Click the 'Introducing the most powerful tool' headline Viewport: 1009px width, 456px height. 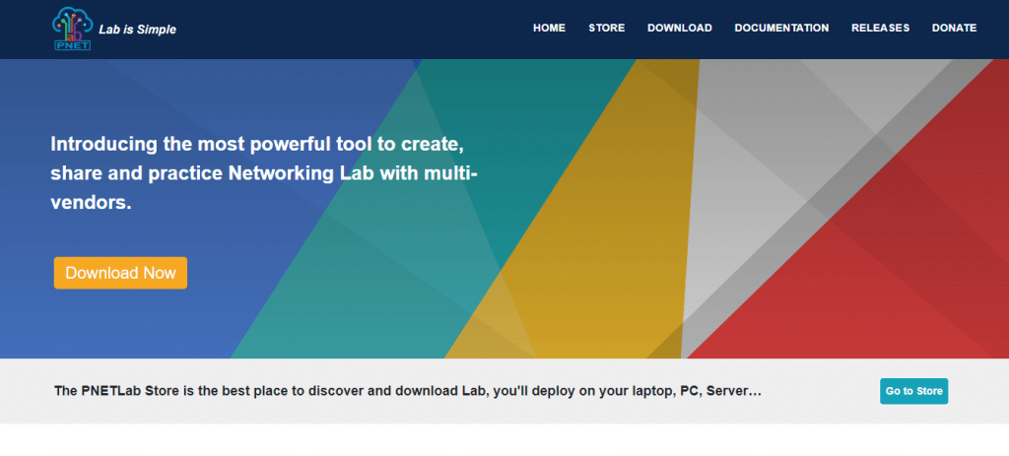(x=264, y=173)
